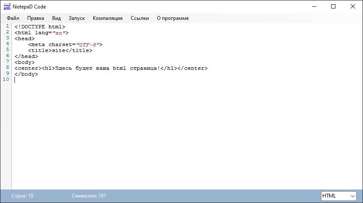The height and width of the screenshot is (203, 363).
Task: Open the Ссылки menu
Action: click(140, 18)
